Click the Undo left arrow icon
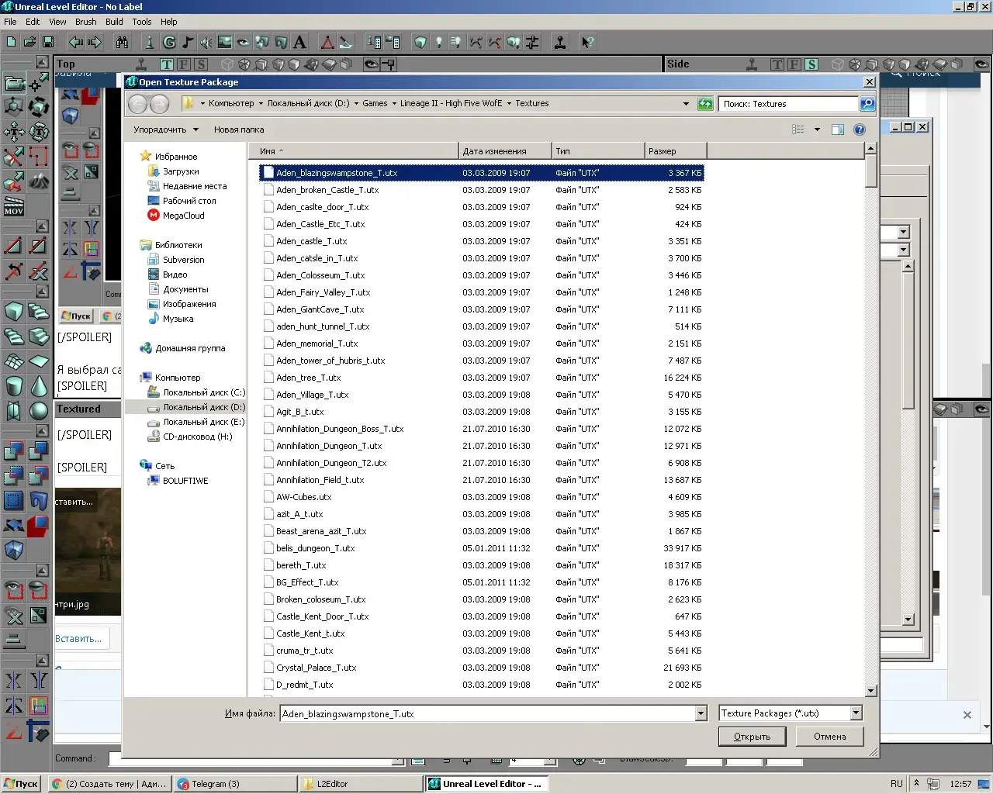 pos(76,42)
